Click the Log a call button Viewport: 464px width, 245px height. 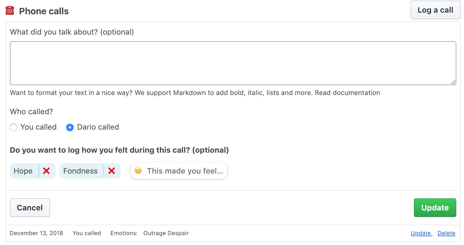click(435, 10)
